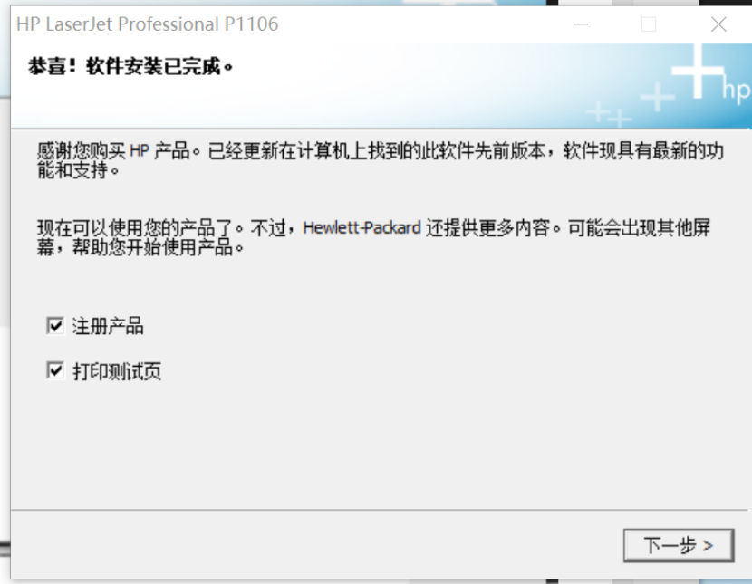Uncheck the 注册产品 checkbox
This screenshot has width=752, height=584.
point(55,326)
